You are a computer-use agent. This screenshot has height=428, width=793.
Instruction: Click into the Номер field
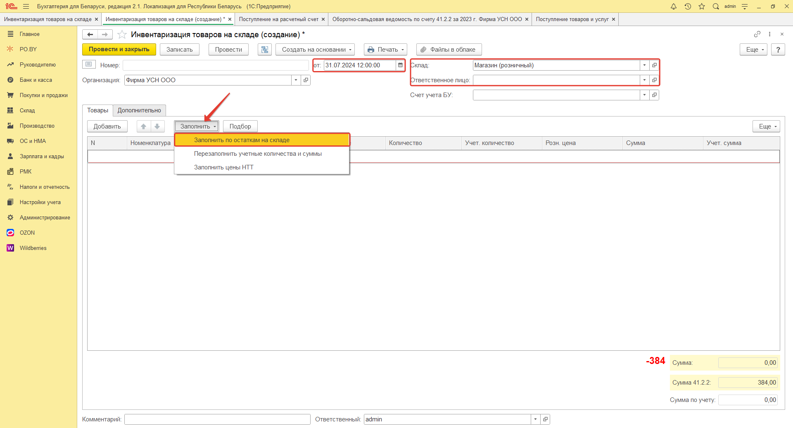pos(216,65)
